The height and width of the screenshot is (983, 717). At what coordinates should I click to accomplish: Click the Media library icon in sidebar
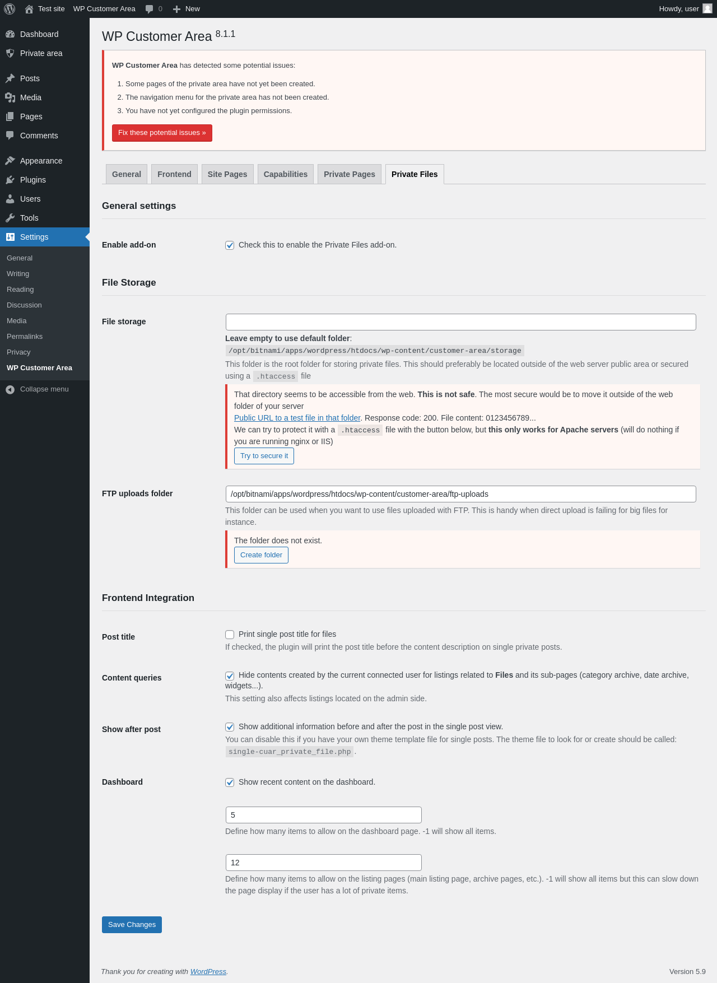click(10, 97)
